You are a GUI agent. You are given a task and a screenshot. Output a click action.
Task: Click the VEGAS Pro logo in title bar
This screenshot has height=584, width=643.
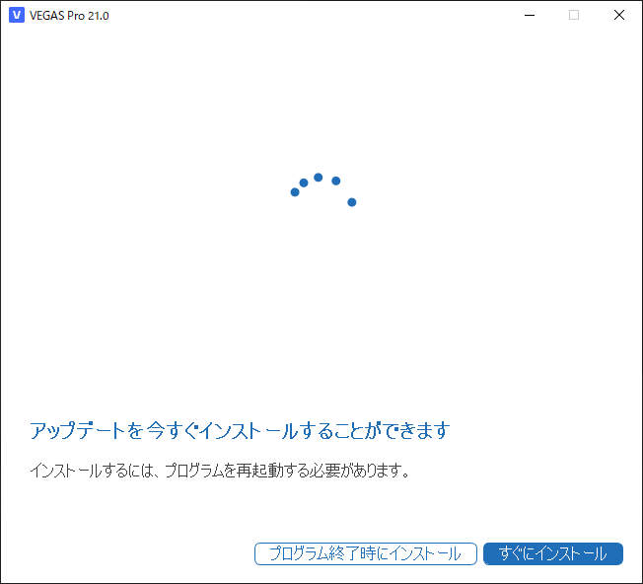tap(16, 15)
